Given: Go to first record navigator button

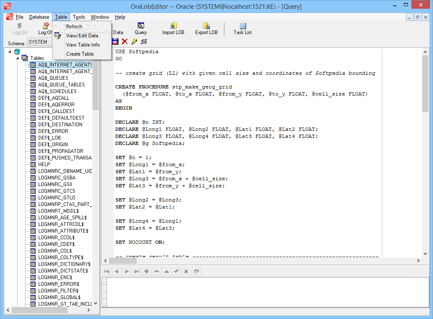Looking at the screenshot, I should [107, 271].
